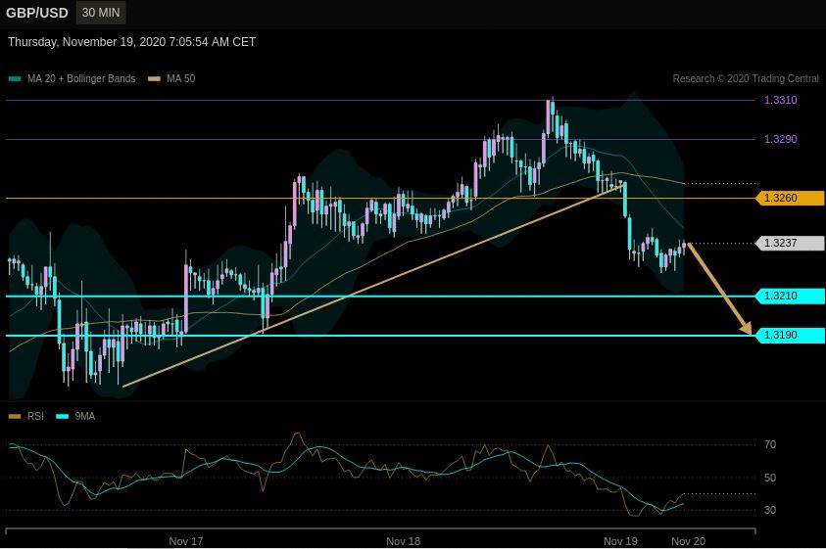
Task: Click the tan MA 50 legend swatch
Action: point(154,79)
